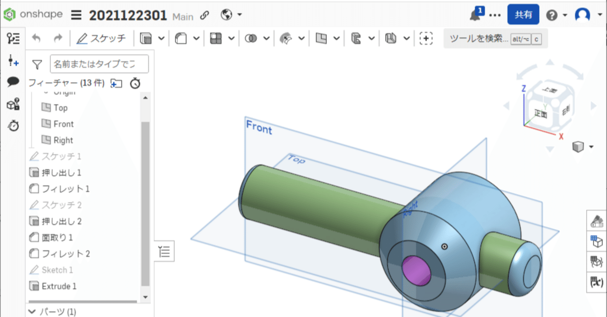607x317 pixels.
Task: Open the variable table (x) icon on right edge
Action: pyautogui.click(x=597, y=282)
